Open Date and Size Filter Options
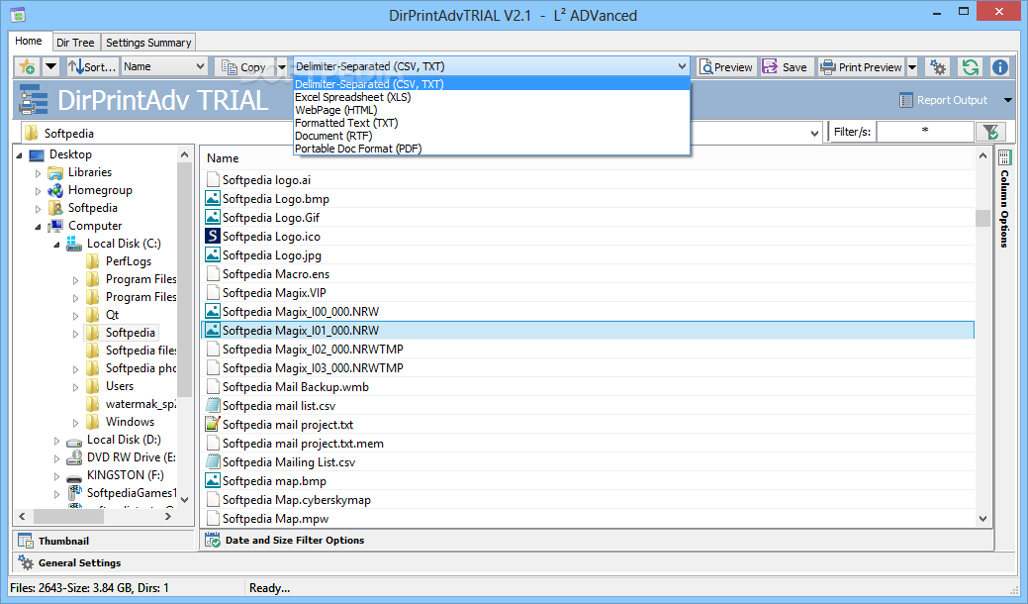 click(597, 541)
